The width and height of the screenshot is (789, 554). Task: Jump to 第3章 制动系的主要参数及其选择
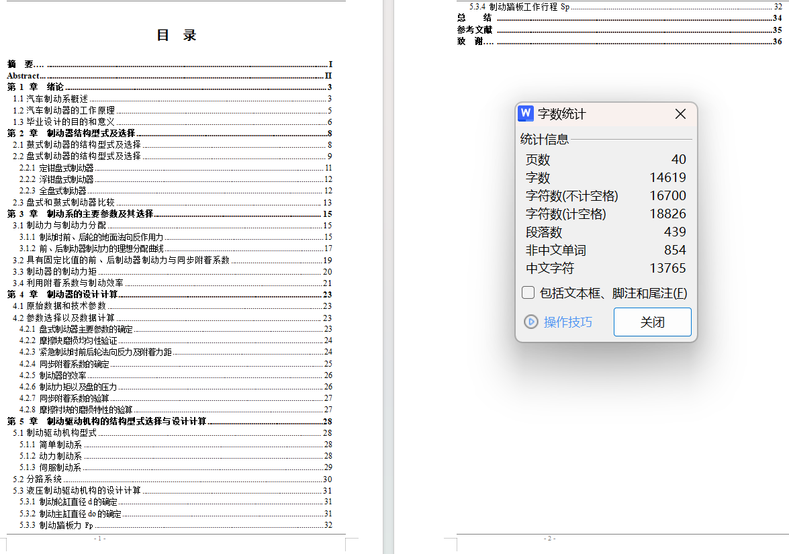pyautogui.click(x=170, y=214)
